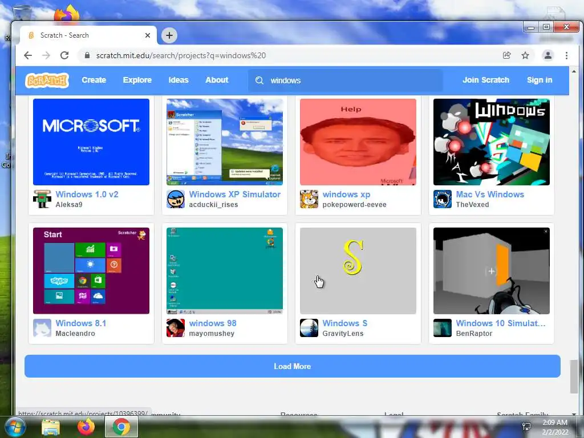Click Aleksa9's user avatar
Viewport: 584px width, 438px height.
42,199
